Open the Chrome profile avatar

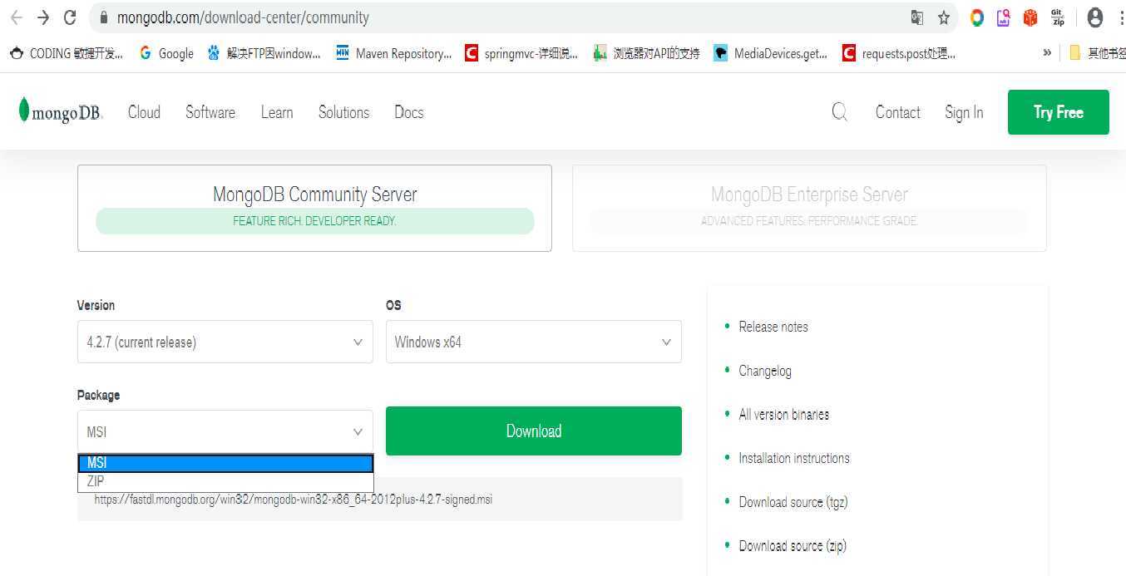[1095, 17]
